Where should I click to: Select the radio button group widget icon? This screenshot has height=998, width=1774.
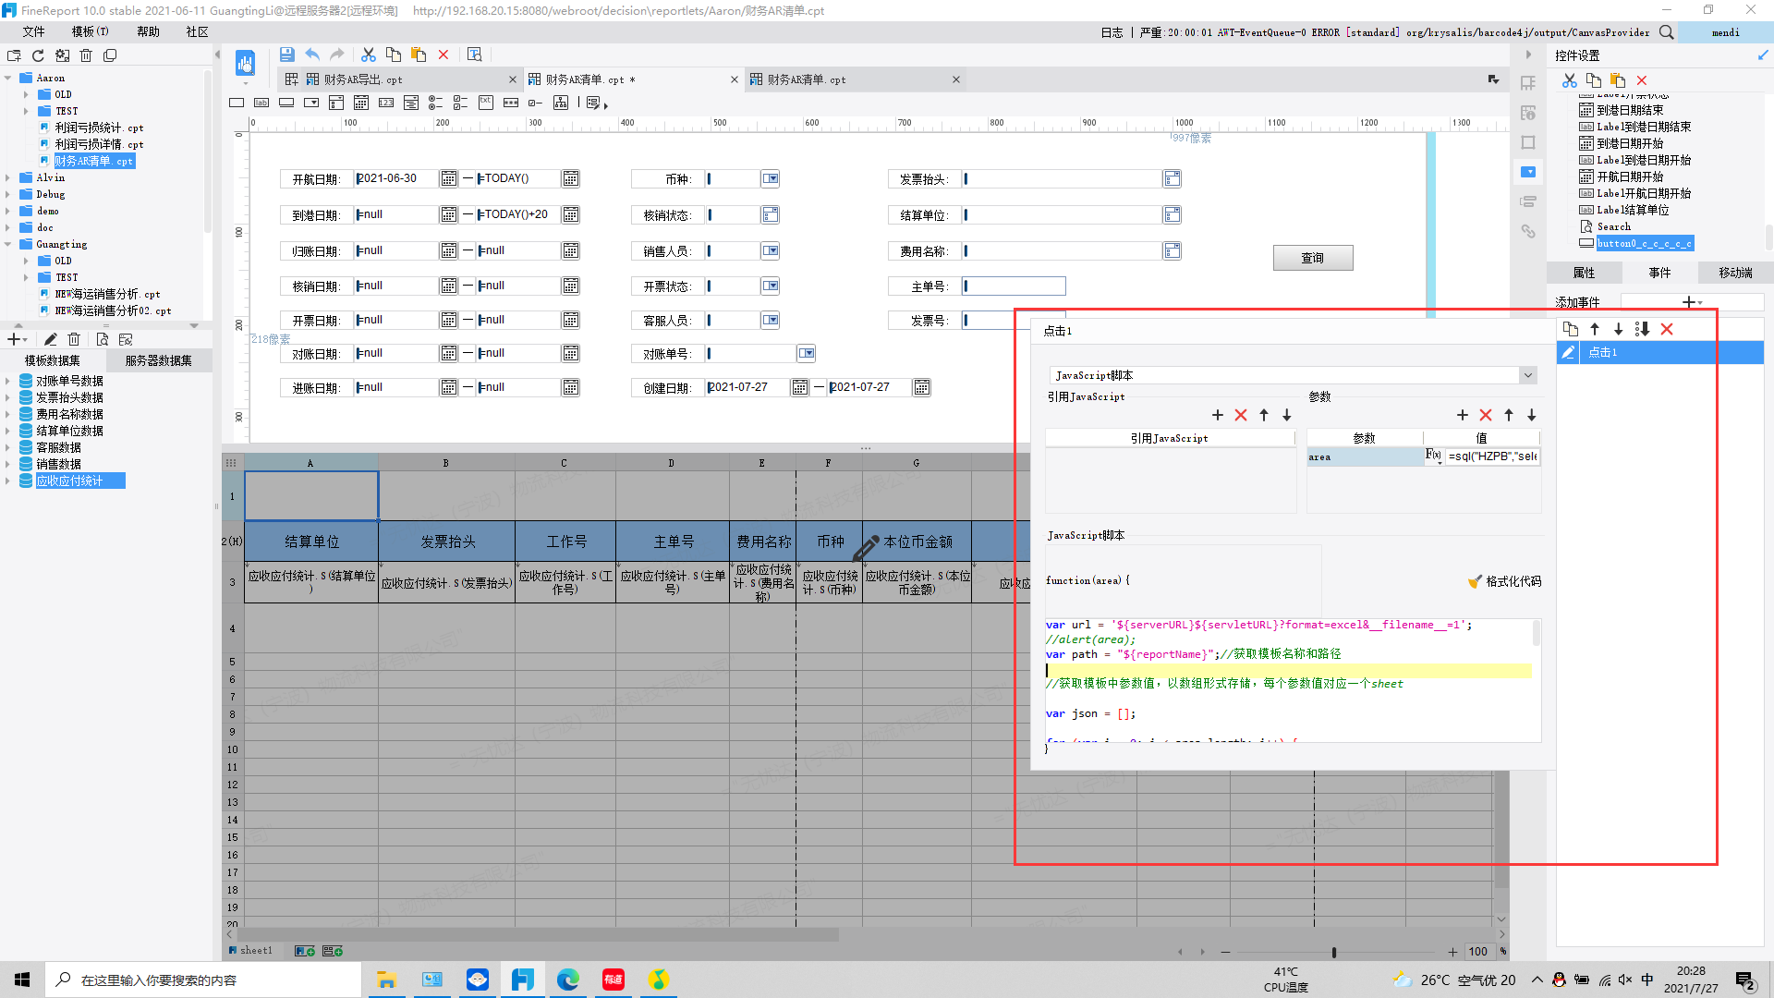point(435,103)
